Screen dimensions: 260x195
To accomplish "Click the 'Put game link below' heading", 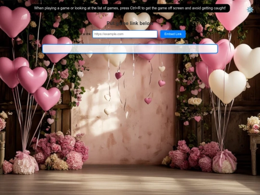I will pos(130,24).
